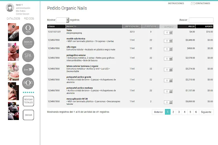Open the eOn brand circle icon
Image resolution: width=218 pixels, height=145 pixels.
pos(28,83)
